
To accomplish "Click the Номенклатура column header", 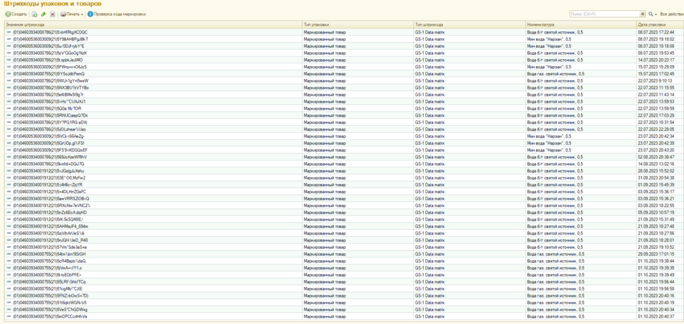I will pos(540,25).
